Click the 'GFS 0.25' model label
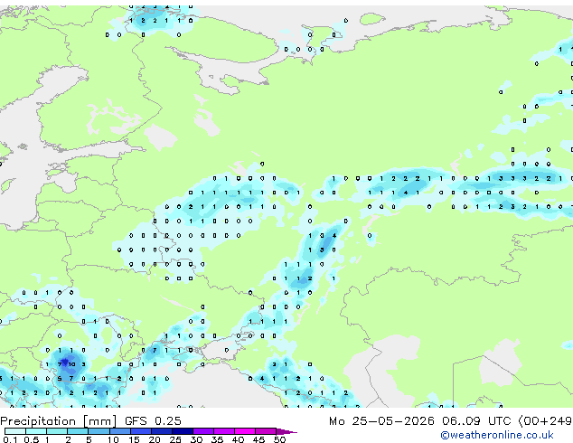 153,421
